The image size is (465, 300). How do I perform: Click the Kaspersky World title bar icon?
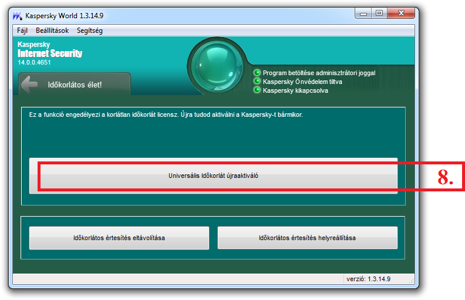[18, 15]
